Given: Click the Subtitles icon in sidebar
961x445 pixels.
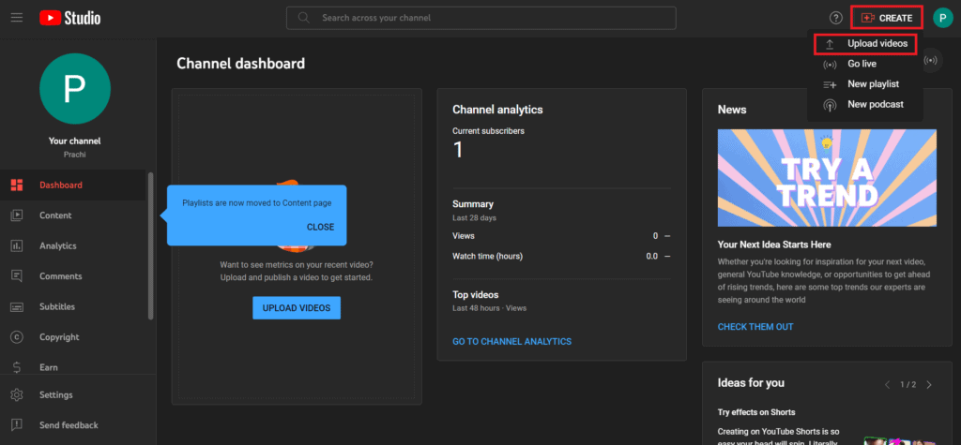Looking at the screenshot, I should pos(17,306).
